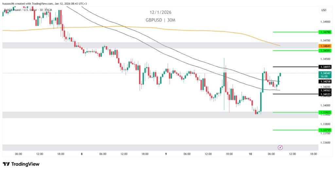Viewport: 335px width, 171px height.
Task: Click the 12/1/2026 date text
Action: coord(161,12)
